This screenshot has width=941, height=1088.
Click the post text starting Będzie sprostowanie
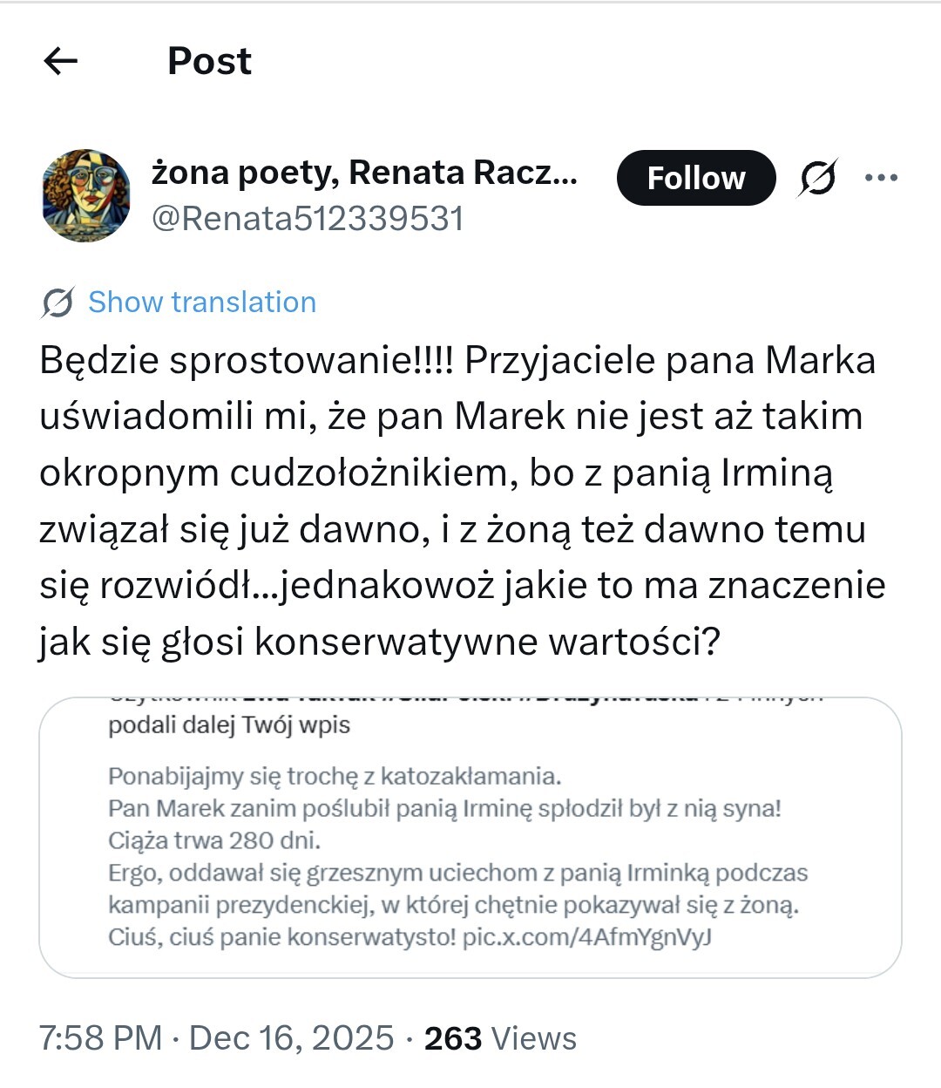click(x=457, y=361)
